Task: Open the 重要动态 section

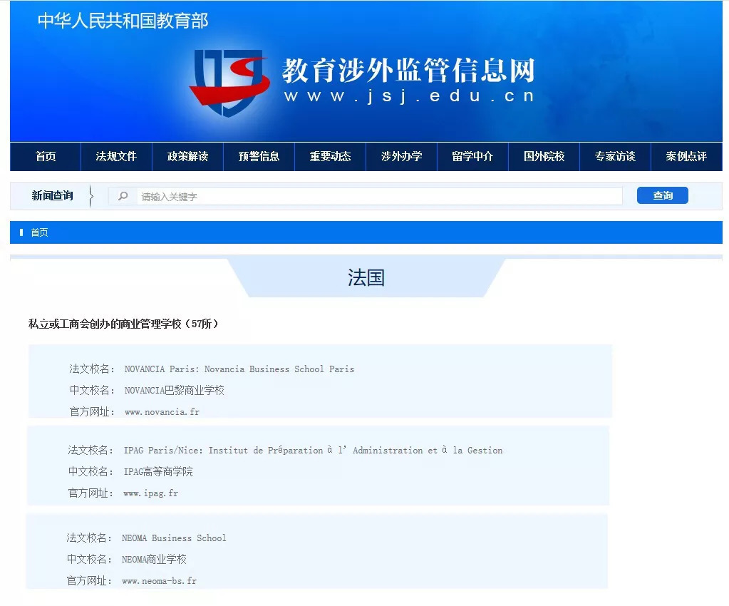Action: click(x=329, y=156)
